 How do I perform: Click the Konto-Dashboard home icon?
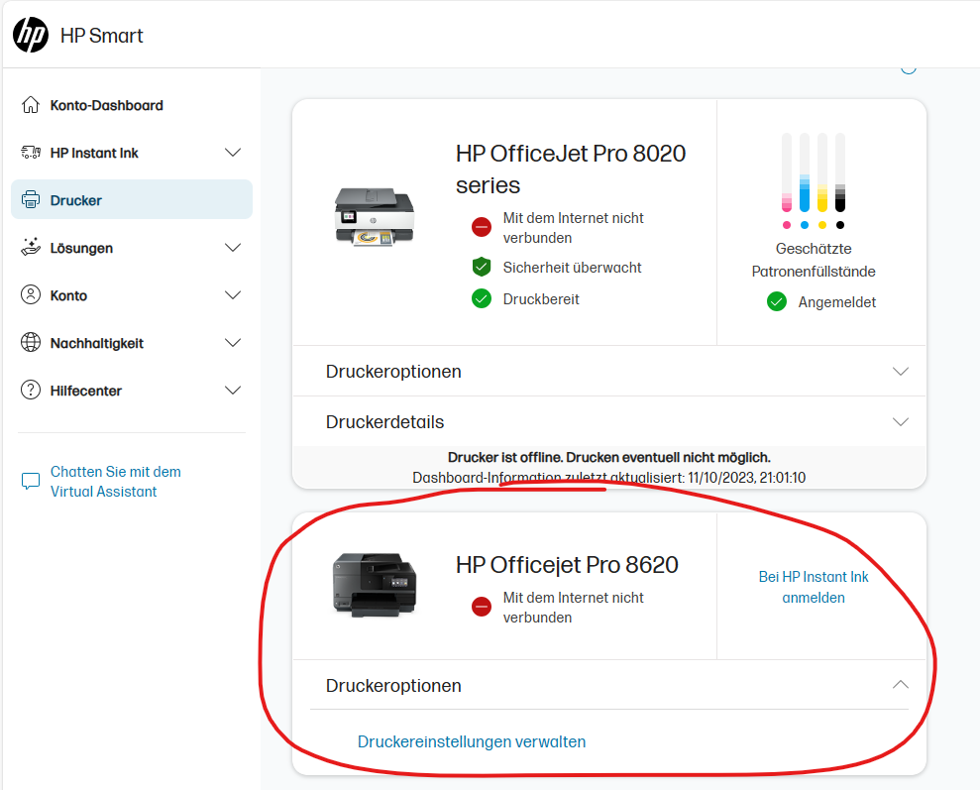(31, 105)
